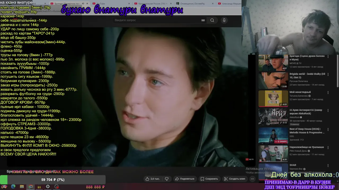This screenshot has height=190, width=339.
Task: Open the Windows Start button
Action: pyautogui.click(x=5, y=187)
